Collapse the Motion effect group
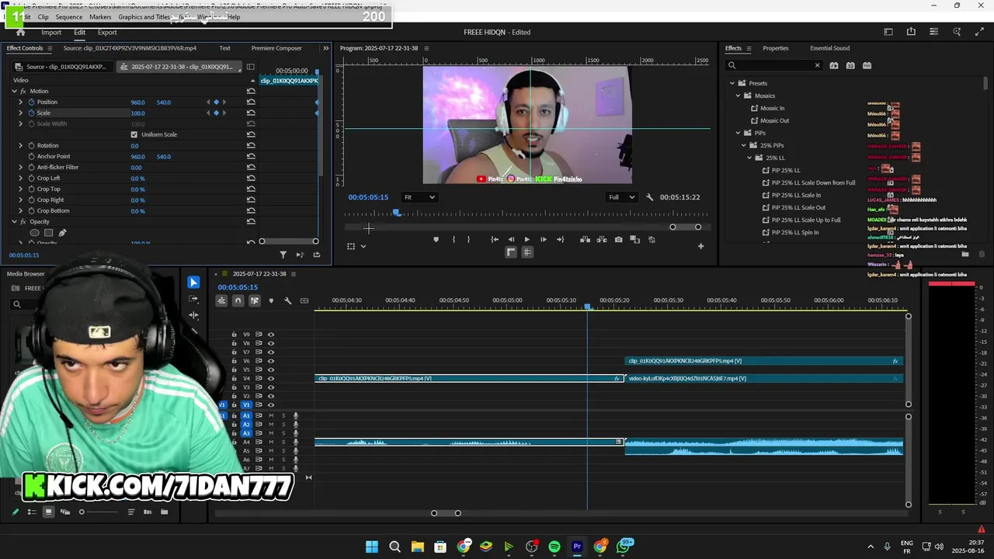 click(x=14, y=92)
